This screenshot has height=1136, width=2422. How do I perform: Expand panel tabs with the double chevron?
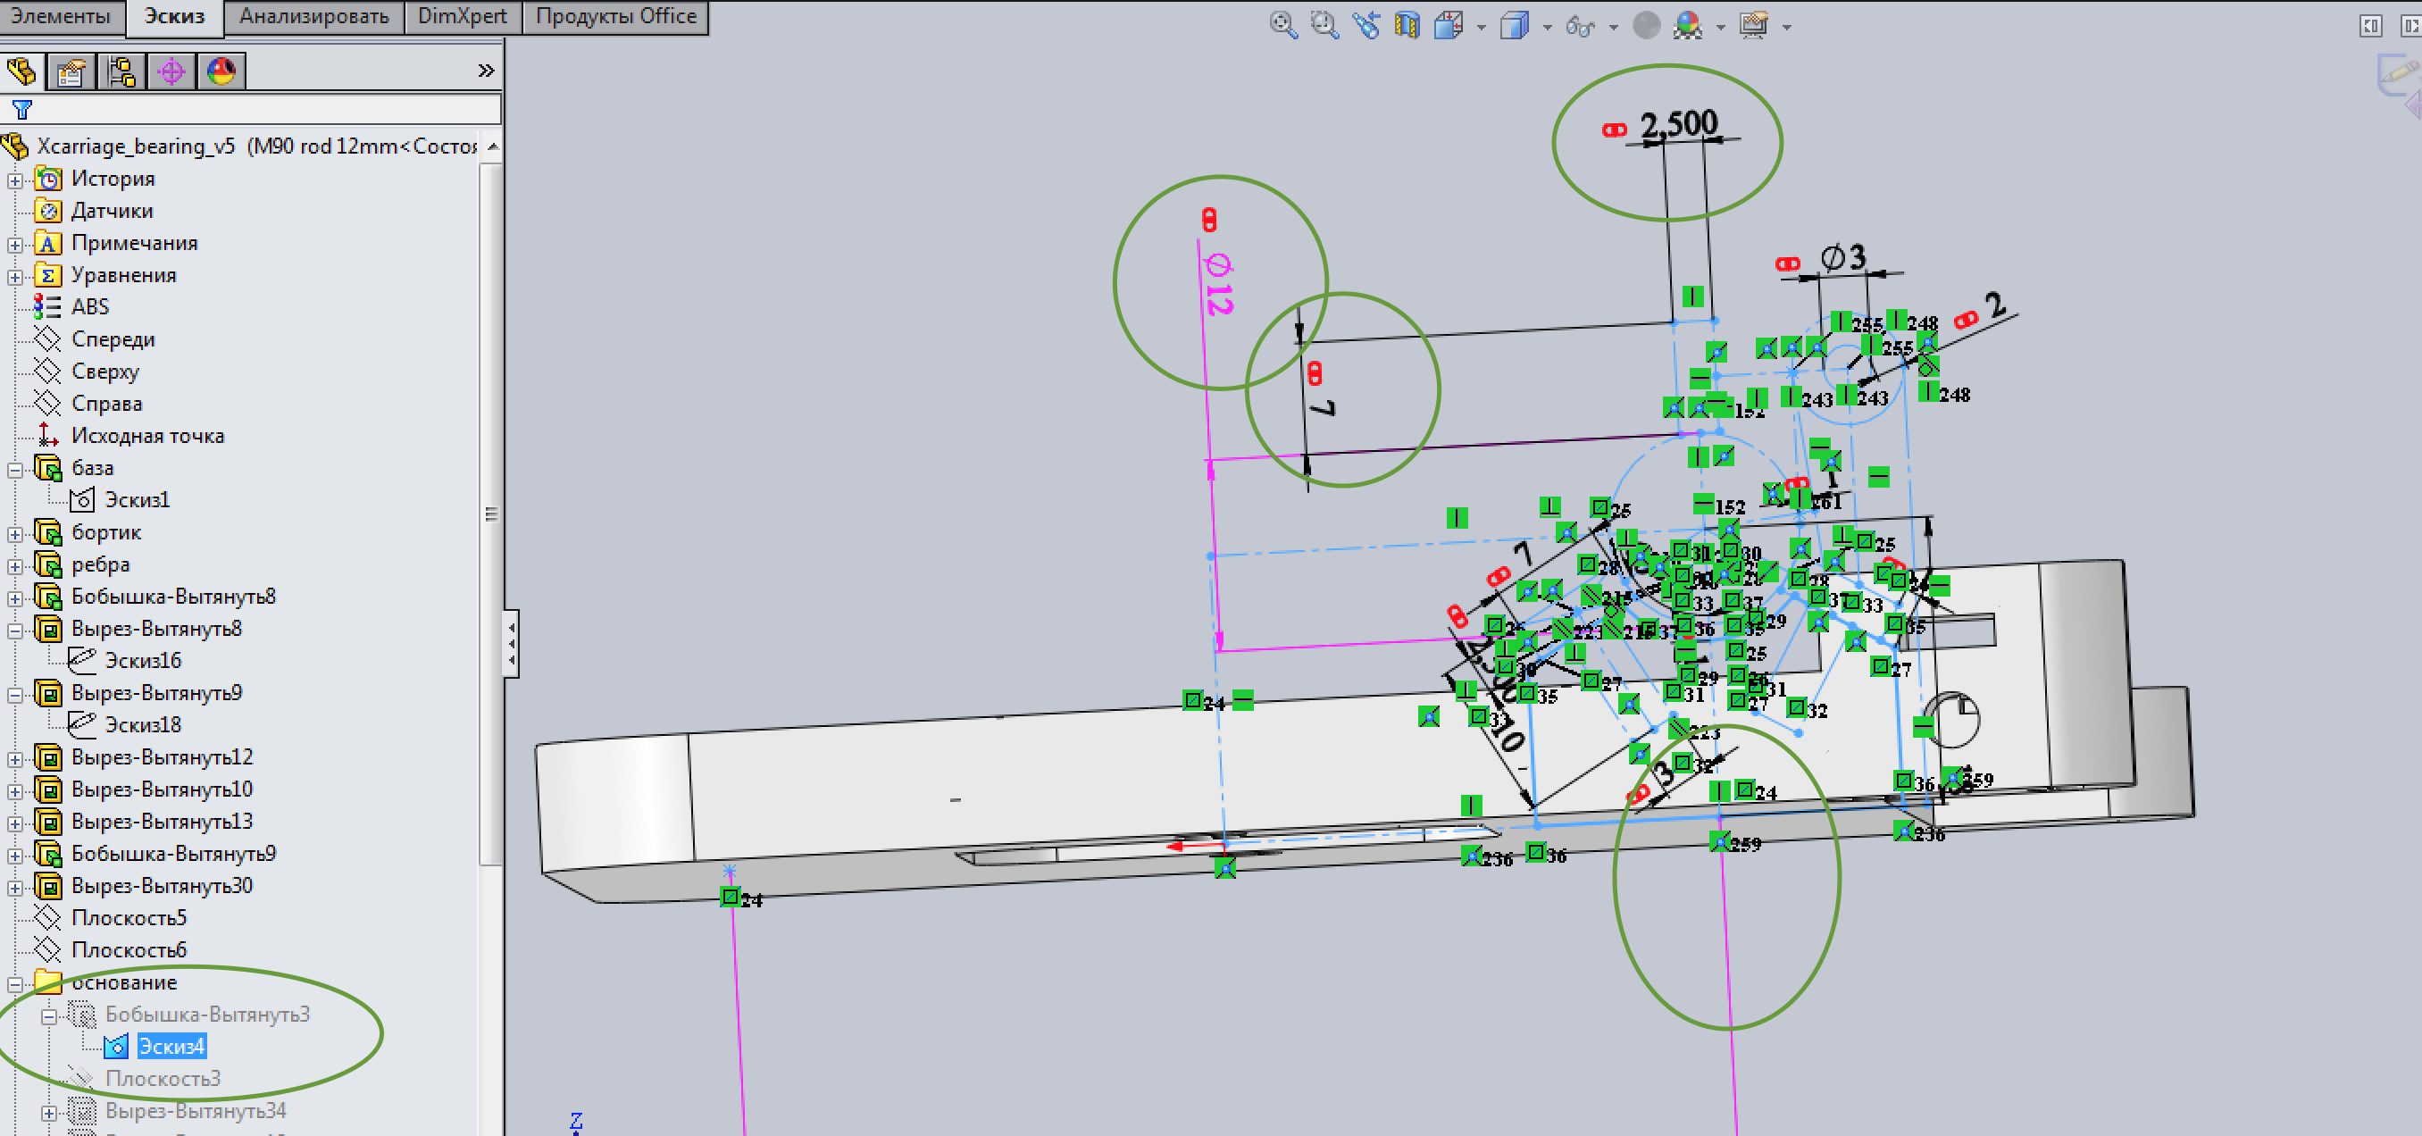485,71
